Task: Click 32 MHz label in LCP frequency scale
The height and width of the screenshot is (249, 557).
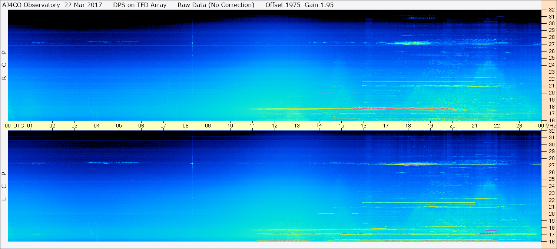Action: pyautogui.click(x=551, y=131)
